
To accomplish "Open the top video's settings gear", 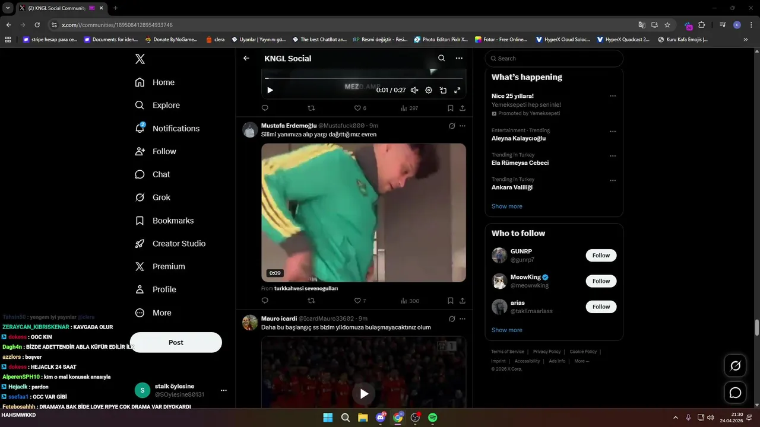I will [429, 90].
